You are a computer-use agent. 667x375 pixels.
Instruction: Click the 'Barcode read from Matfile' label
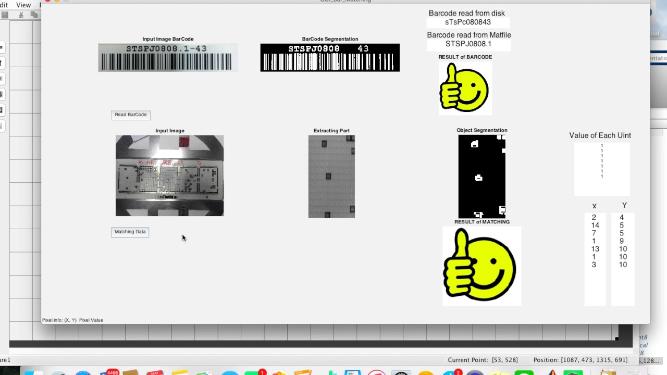tap(469, 35)
